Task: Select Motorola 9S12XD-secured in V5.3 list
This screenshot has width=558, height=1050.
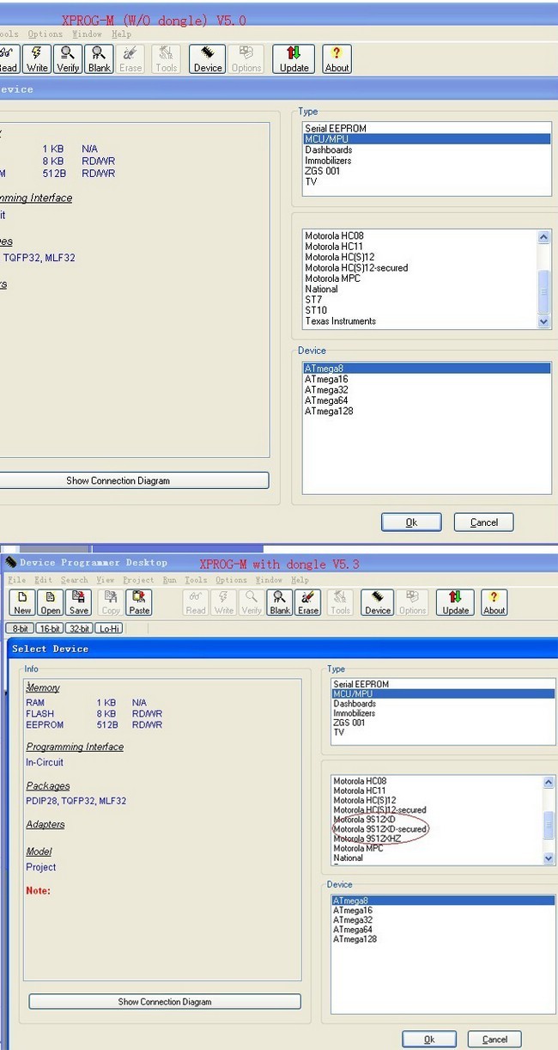Action: point(437,829)
